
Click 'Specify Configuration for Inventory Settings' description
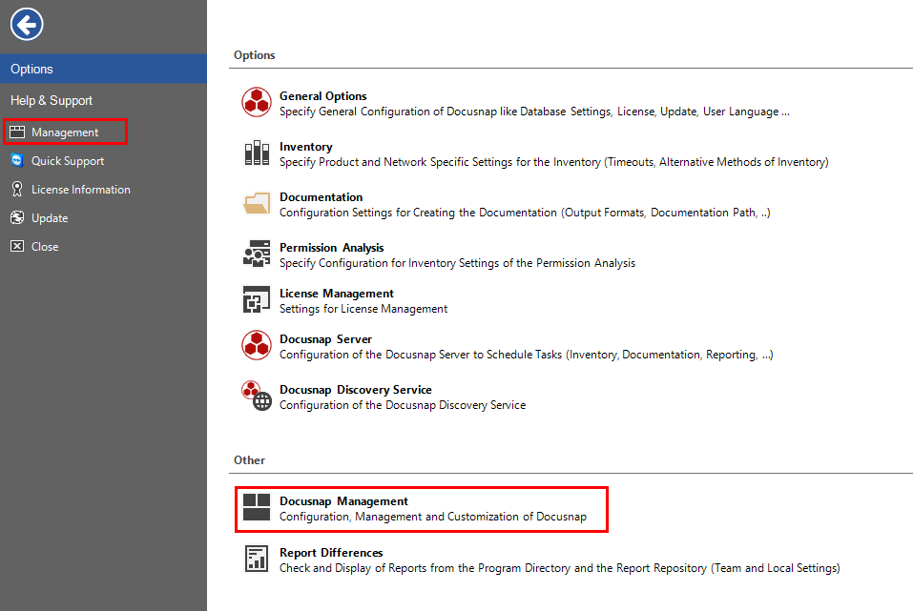pyautogui.click(x=457, y=264)
